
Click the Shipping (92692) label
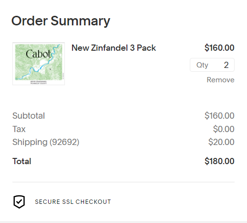tap(46, 142)
